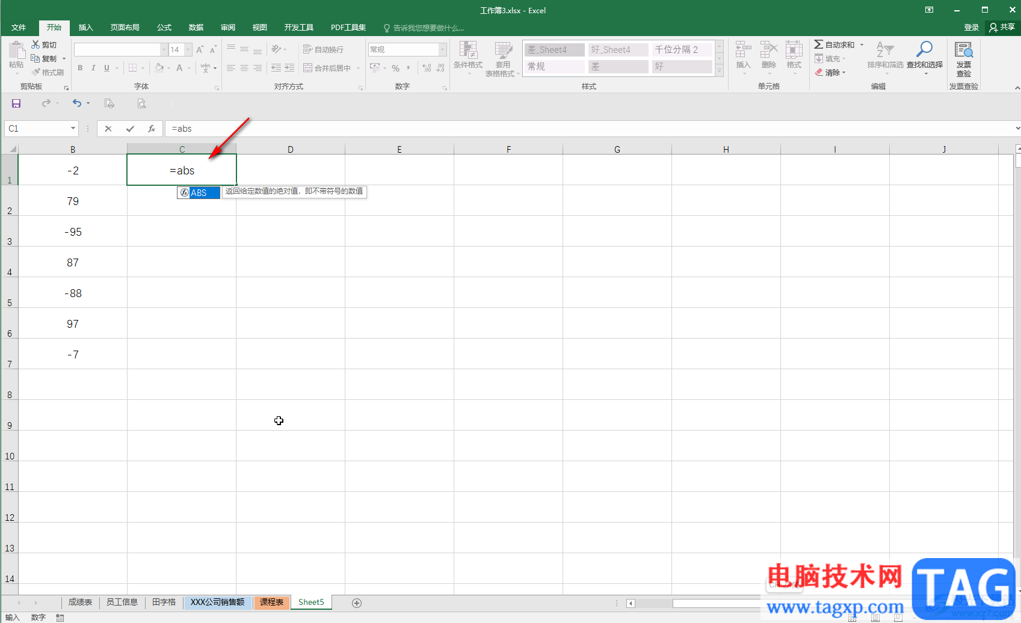Image resolution: width=1021 pixels, height=623 pixels.
Task: Decrease font size with small A icon
Action: tap(213, 49)
